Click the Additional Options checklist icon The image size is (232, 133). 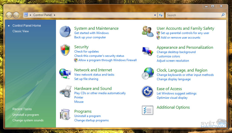[148, 110]
